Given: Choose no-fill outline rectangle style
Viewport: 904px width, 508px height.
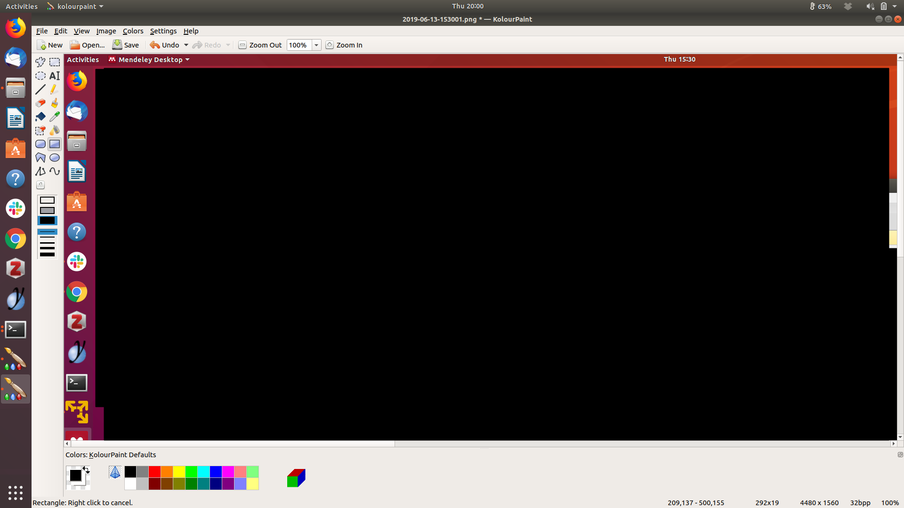Looking at the screenshot, I should point(47,200).
